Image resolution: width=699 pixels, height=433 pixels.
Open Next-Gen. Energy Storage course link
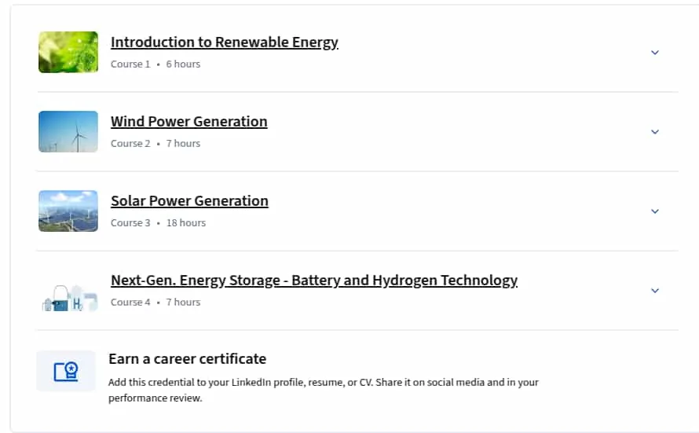(x=314, y=280)
